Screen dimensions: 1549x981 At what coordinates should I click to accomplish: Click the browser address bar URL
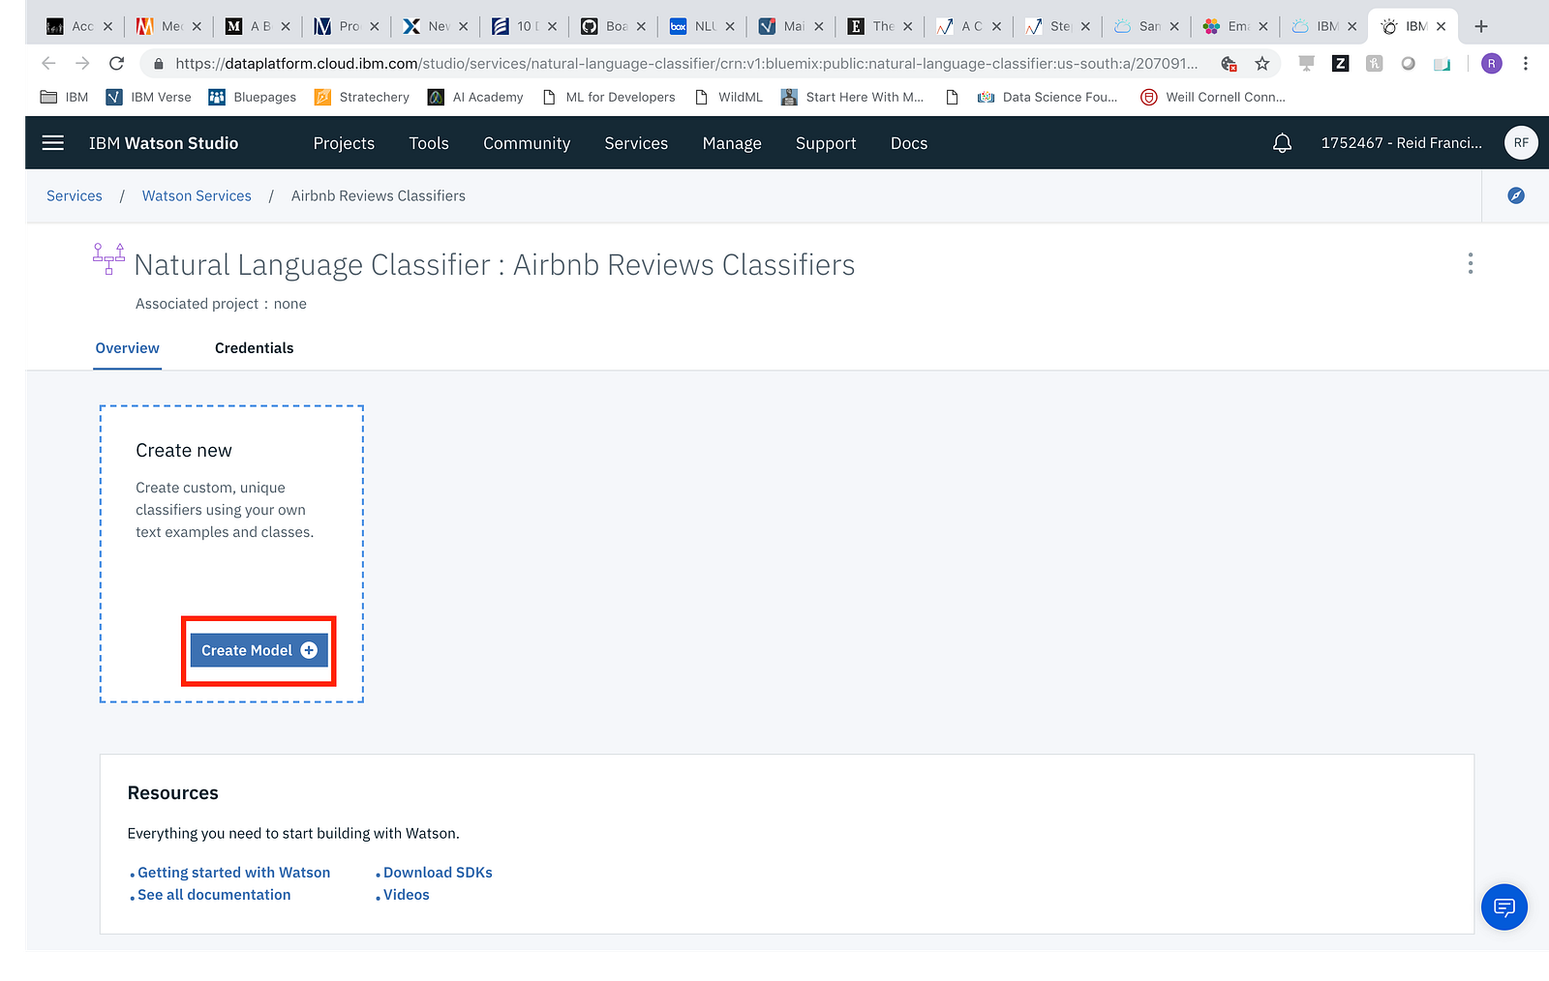685,64
